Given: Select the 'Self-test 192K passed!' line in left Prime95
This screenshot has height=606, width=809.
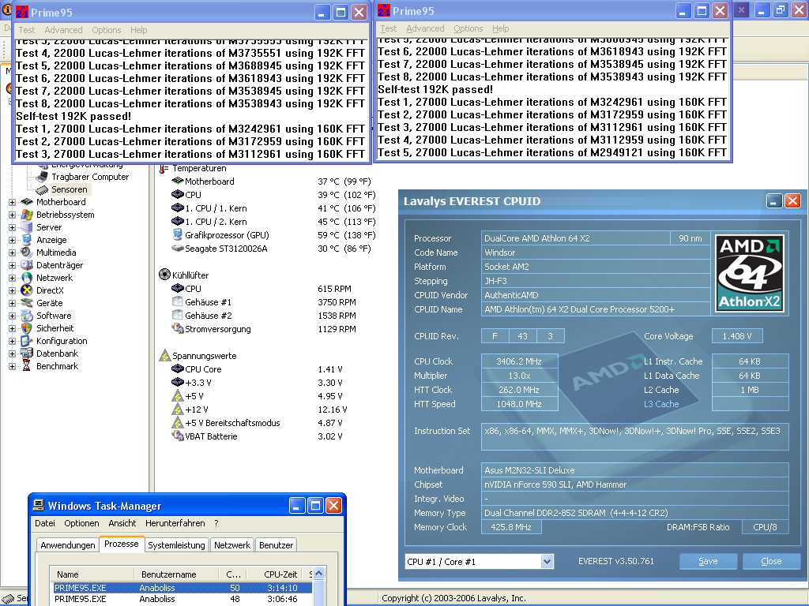Looking at the screenshot, I should click(x=73, y=117).
